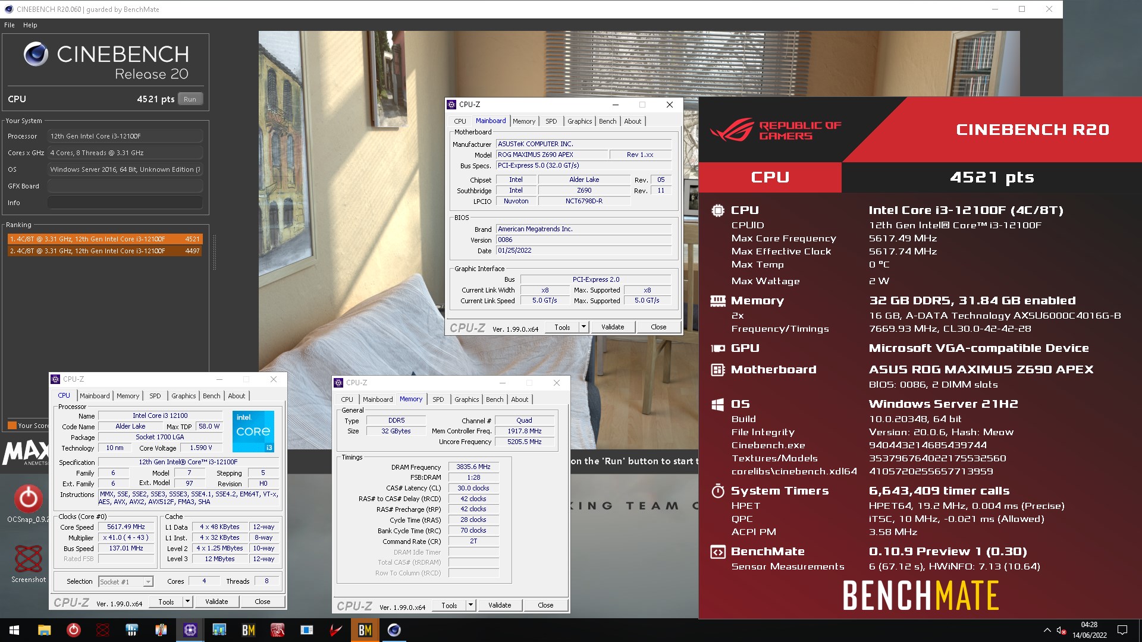The image size is (1142, 642).
Task: Click the ROG Republic of Gamers logo
Action: [x=775, y=130]
